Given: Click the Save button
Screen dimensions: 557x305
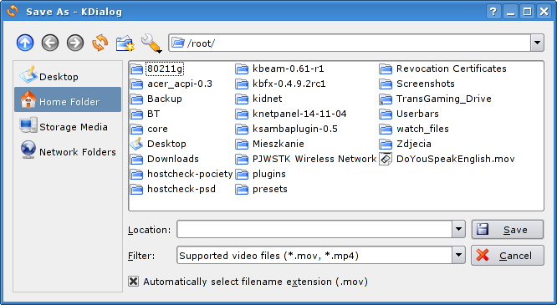Looking at the screenshot, I should pos(508,230).
